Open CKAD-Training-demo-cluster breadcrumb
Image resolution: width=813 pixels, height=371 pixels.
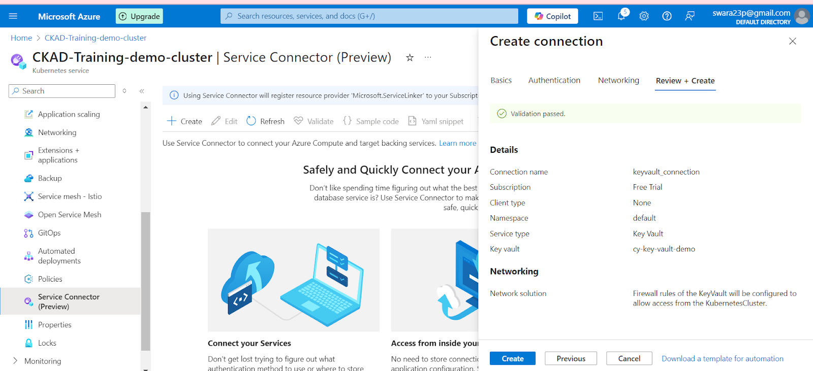click(x=96, y=38)
